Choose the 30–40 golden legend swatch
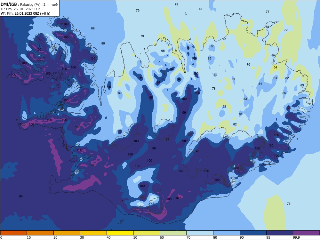The height and width of the screenshot is (240, 320). coord(93,233)
